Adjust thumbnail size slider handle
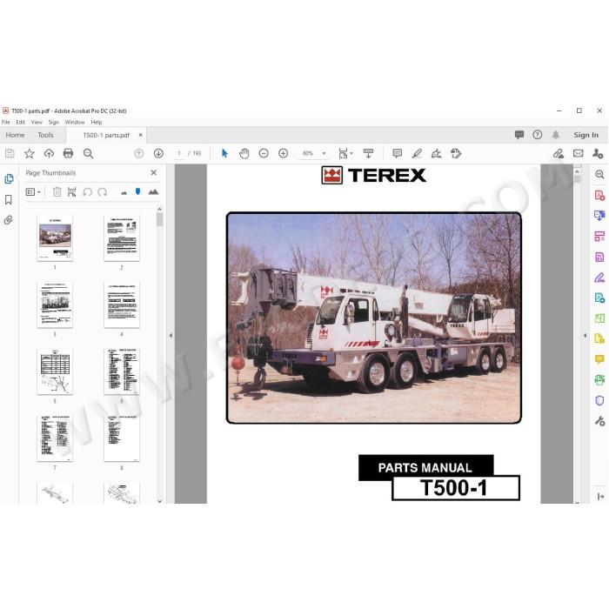This screenshot has height=609, width=609. (x=137, y=191)
